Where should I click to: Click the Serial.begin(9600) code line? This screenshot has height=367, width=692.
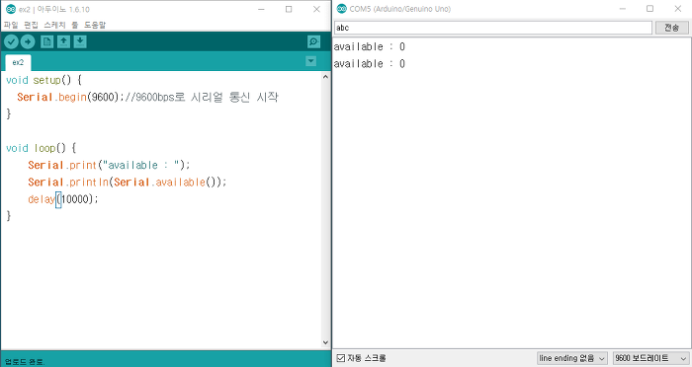147,97
